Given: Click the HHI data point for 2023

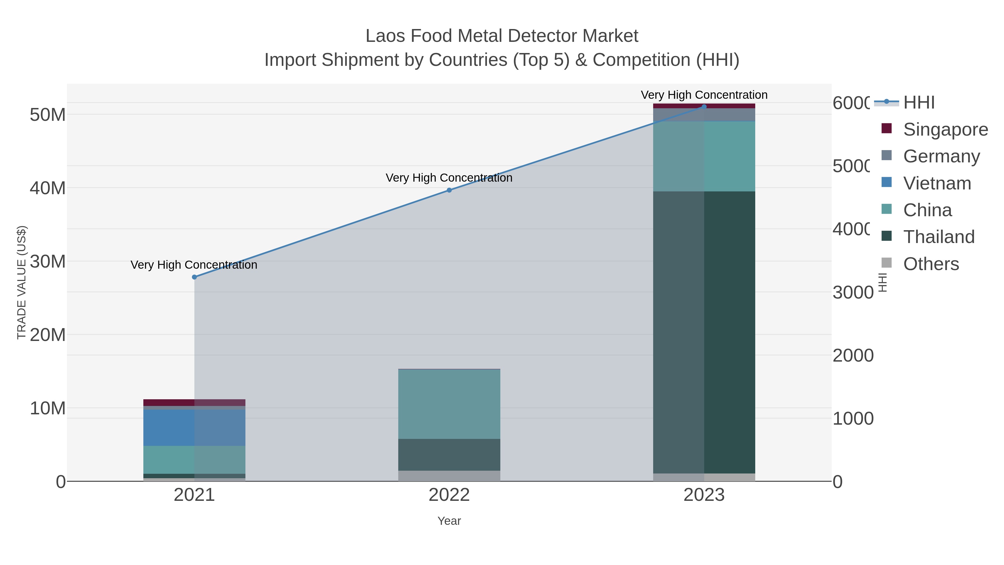Looking at the screenshot, I should coord(704,107).
